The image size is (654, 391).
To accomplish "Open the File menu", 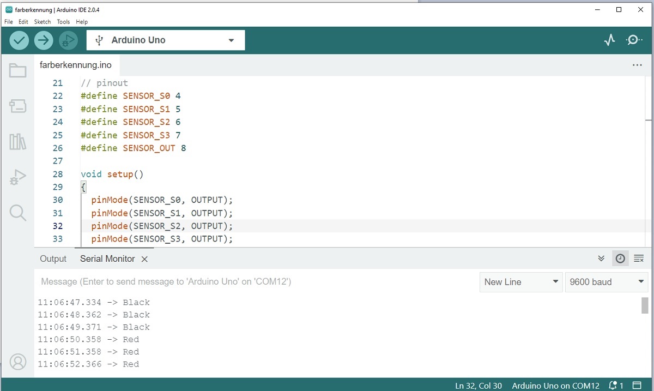I will pos(9,22).
